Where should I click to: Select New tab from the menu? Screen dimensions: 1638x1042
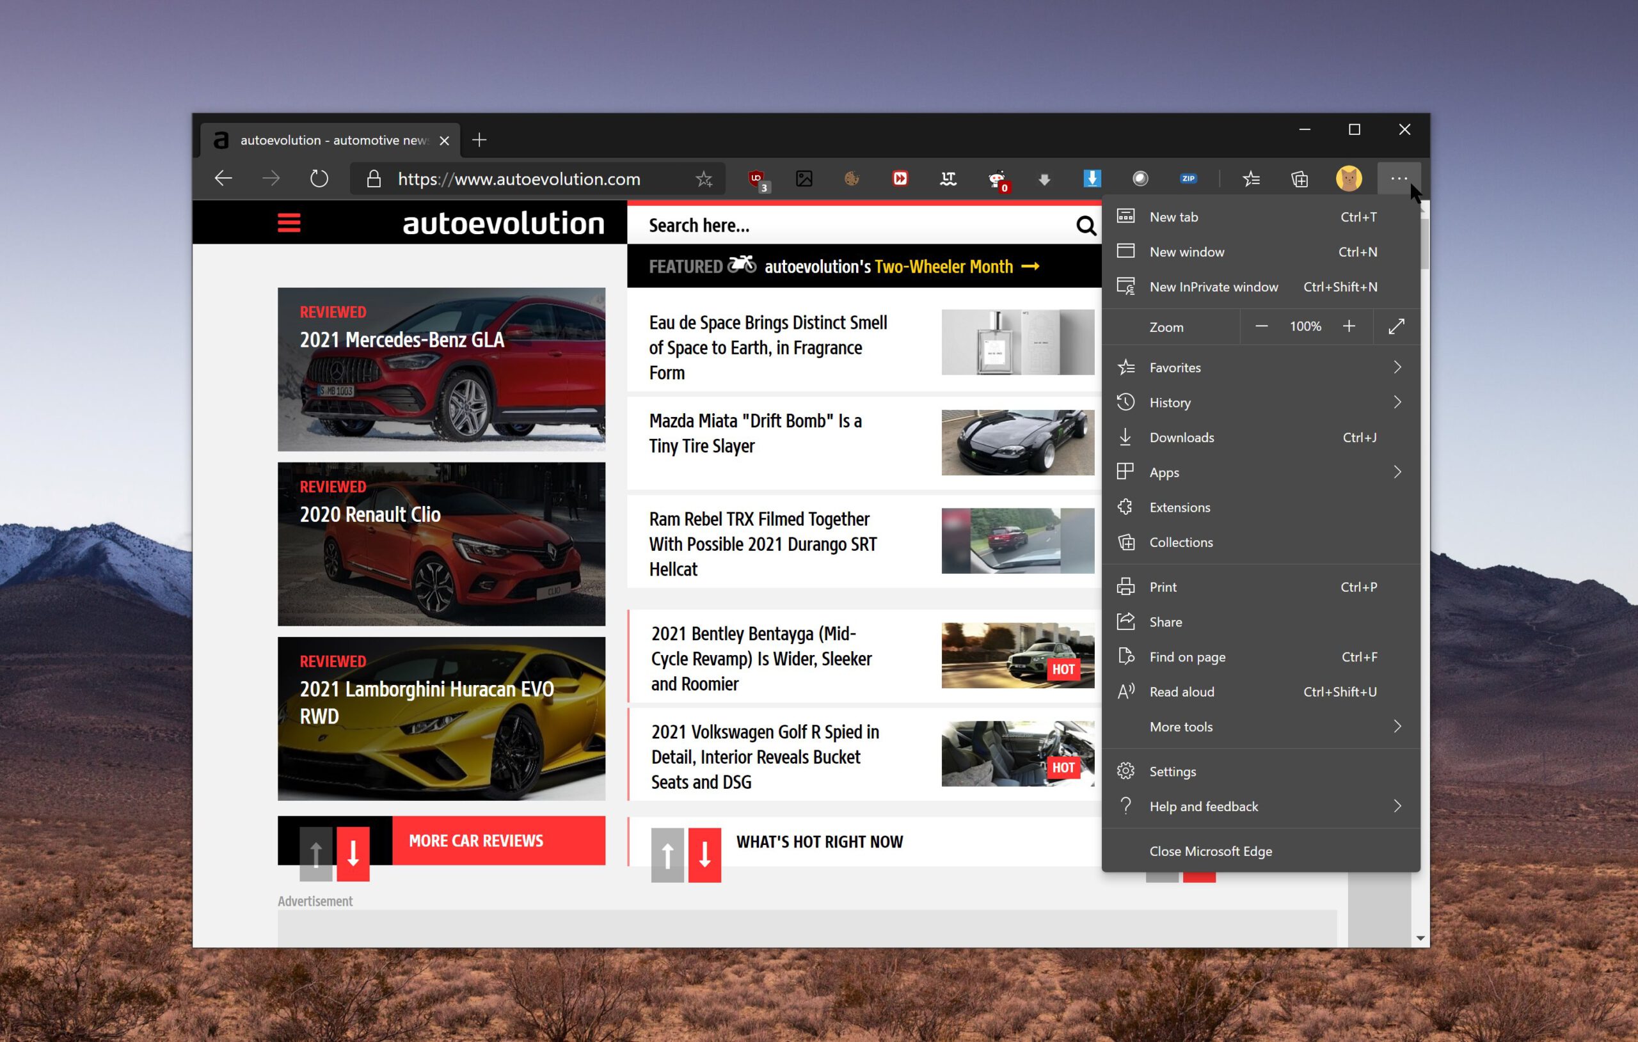1260,217
